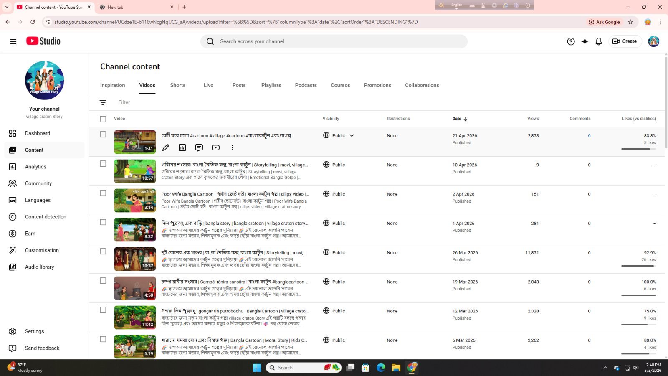
Task: Click the likes ratio bar showing 83.3%
Action: point(638,149)
